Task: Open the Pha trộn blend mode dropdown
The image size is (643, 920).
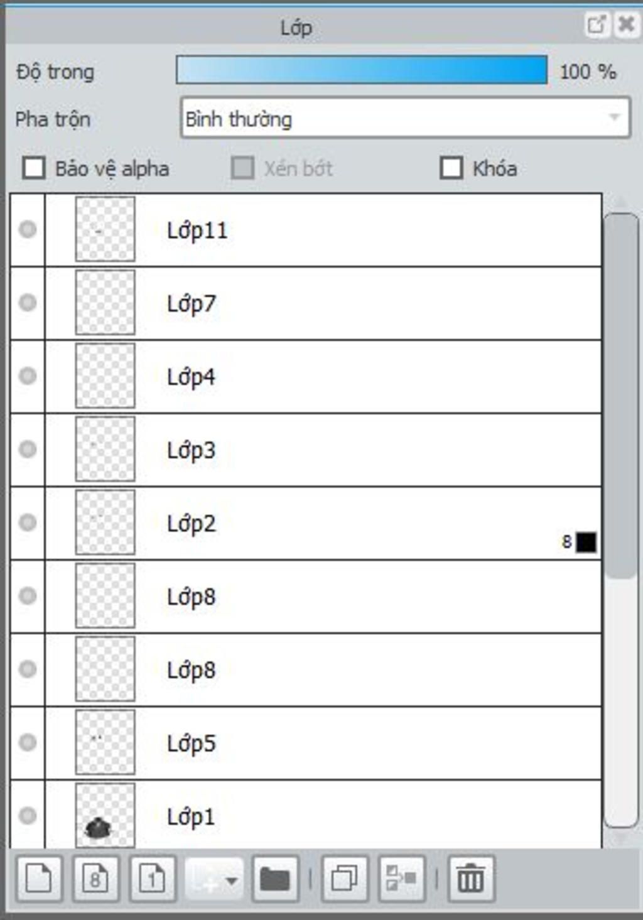Action: pyautogui.click(x=405, y=118)
